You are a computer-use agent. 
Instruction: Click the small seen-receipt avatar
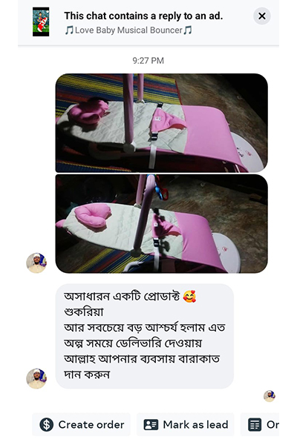coord(269,396)
